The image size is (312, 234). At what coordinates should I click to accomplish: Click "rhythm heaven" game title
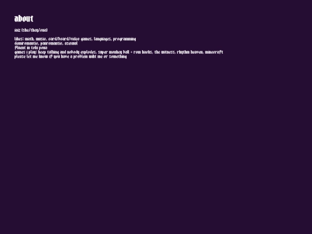(190, 53)
